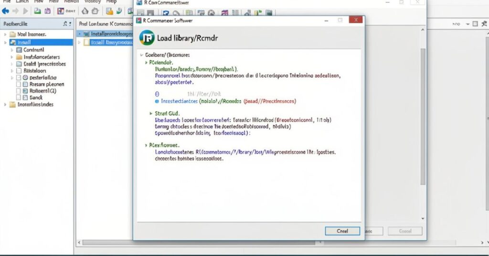Open the dropdown arrow in right panel header

(468, 24)
